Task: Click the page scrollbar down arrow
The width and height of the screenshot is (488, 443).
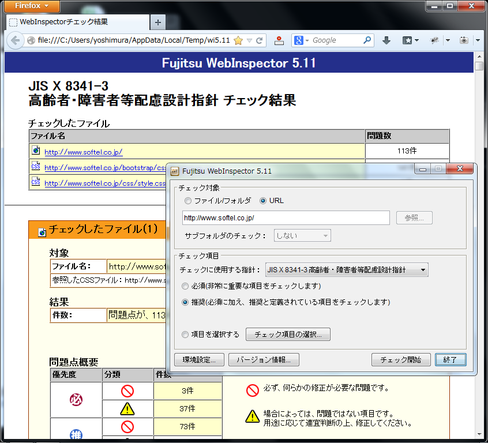Action: click(x=479, y=434)
